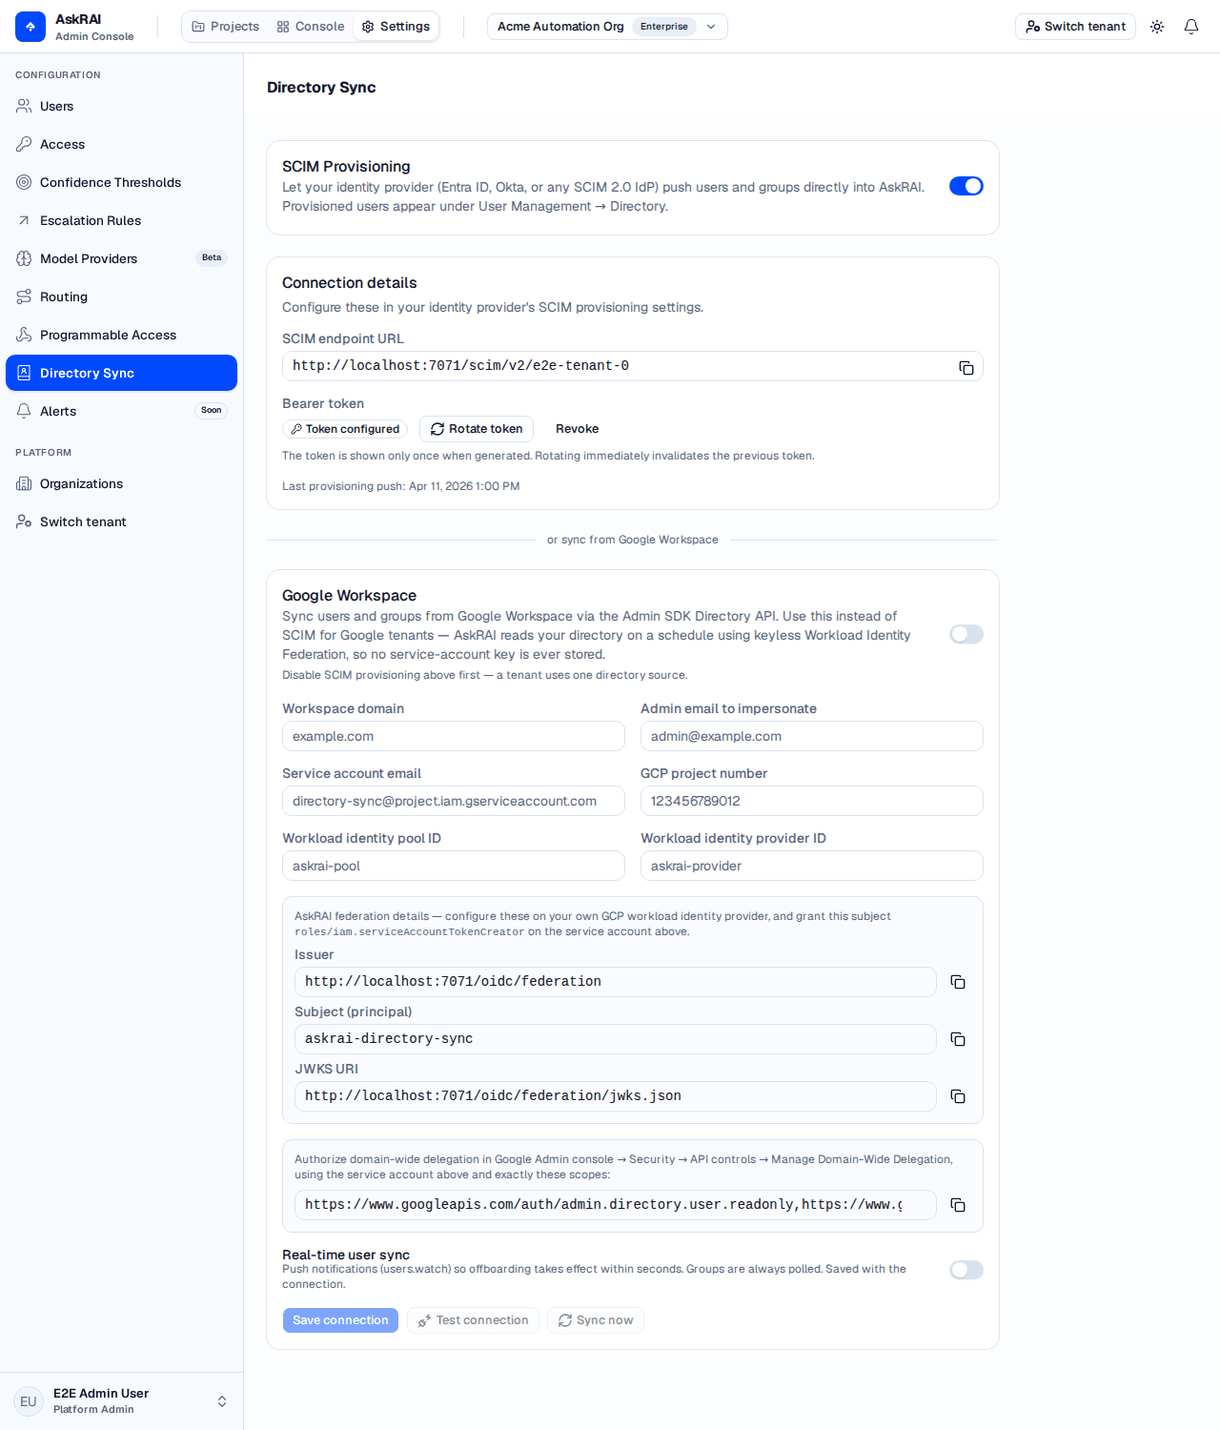Screen dimensions: 1220x1430
Task: Click the JWKS URI text field
Action: (616, 1096)
